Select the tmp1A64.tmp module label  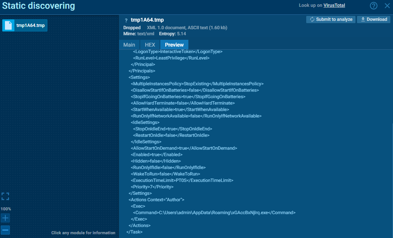[30, 25]
